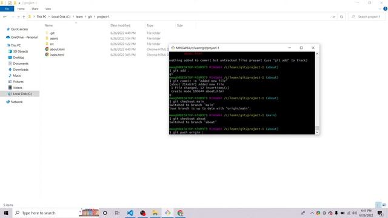Screen dimensions: 388x218
Task: Open Downloads in navigation pane
Action: click(21, 70)
